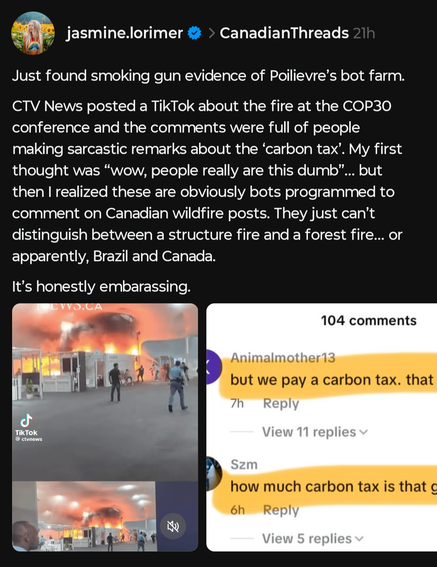Click the blue verified badge
Viewport: 437px width, 567px height.
click(195, 33)
